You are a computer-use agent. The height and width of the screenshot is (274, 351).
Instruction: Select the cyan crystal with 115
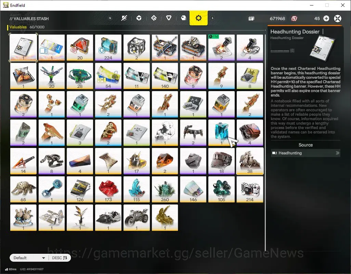pyautogui.click(x=136, y=189)
